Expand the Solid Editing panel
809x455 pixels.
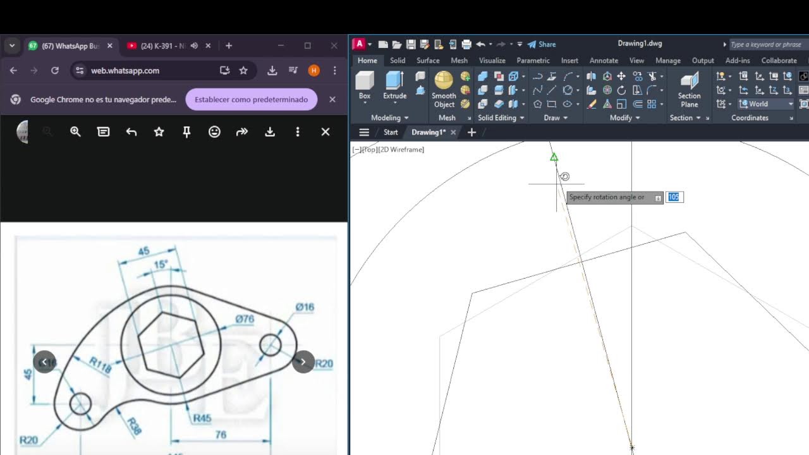[501, 118]
